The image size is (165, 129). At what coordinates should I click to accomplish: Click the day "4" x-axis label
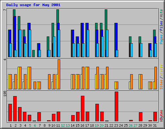[x=25, y=125]
